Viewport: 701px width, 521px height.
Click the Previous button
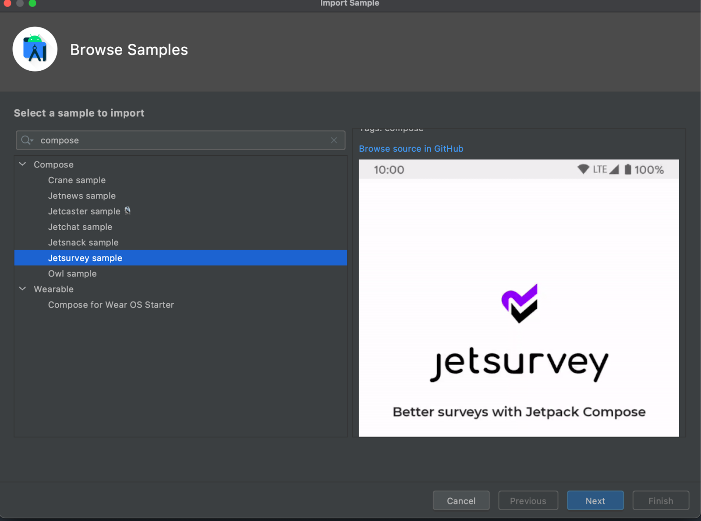pyautogui.click(x=528, y=500)
